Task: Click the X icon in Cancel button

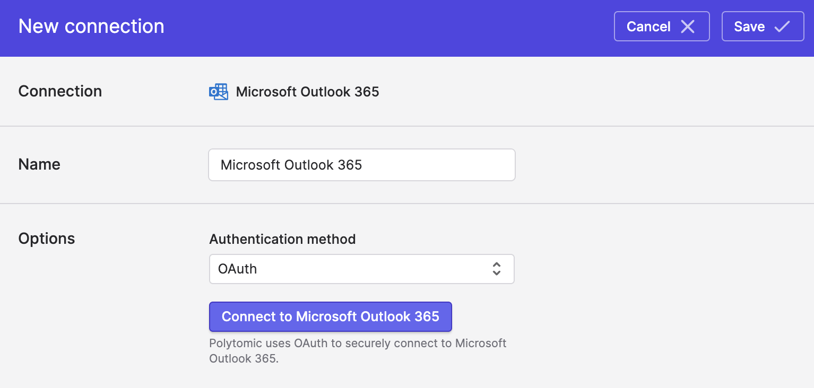Action: pyautogui.click(x=688, y=27)
